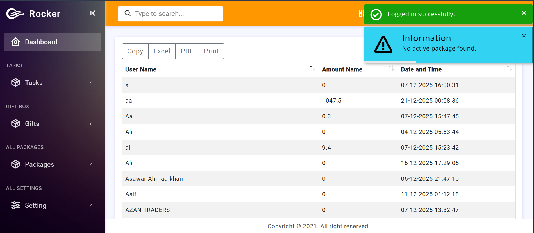Toggle sort order on Amount Name column

pyautogui.click(x=391, y=68)
